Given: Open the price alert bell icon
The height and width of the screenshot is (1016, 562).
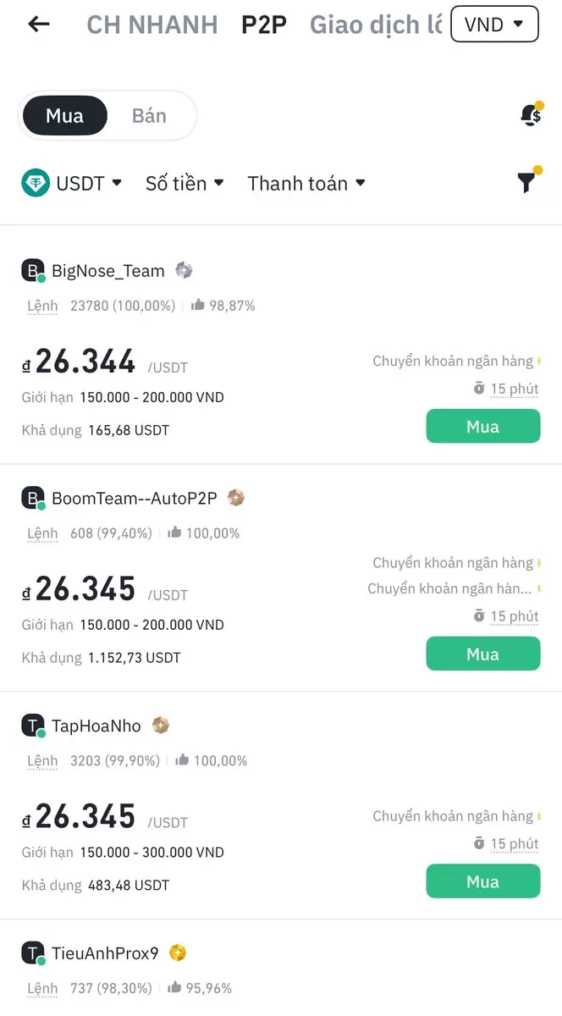Looking at the screenshot, I should coord(531,115).
